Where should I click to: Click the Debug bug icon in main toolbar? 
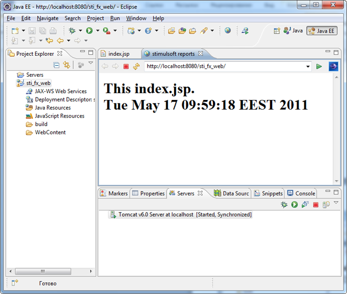72,31
